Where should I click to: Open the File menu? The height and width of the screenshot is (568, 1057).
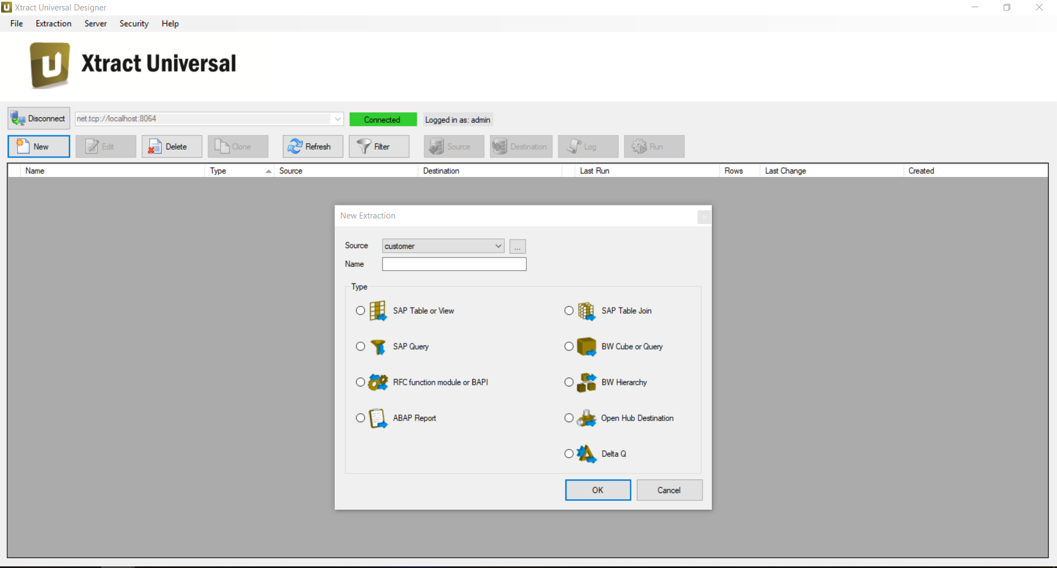point(17,24)
